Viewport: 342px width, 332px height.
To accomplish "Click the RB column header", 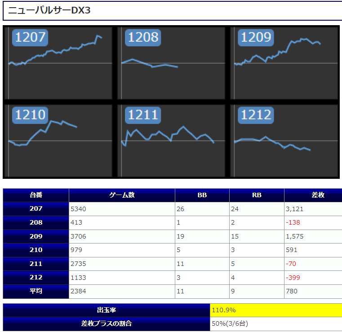I will point(257,195).
